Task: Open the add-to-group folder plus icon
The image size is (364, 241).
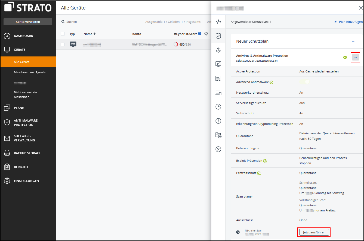Action: (x=218, y=135)
